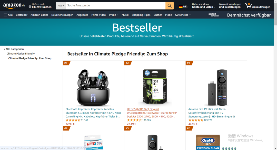
Task: Click the perfekt verpasst banner logo
Action: [x=214, y=15]
